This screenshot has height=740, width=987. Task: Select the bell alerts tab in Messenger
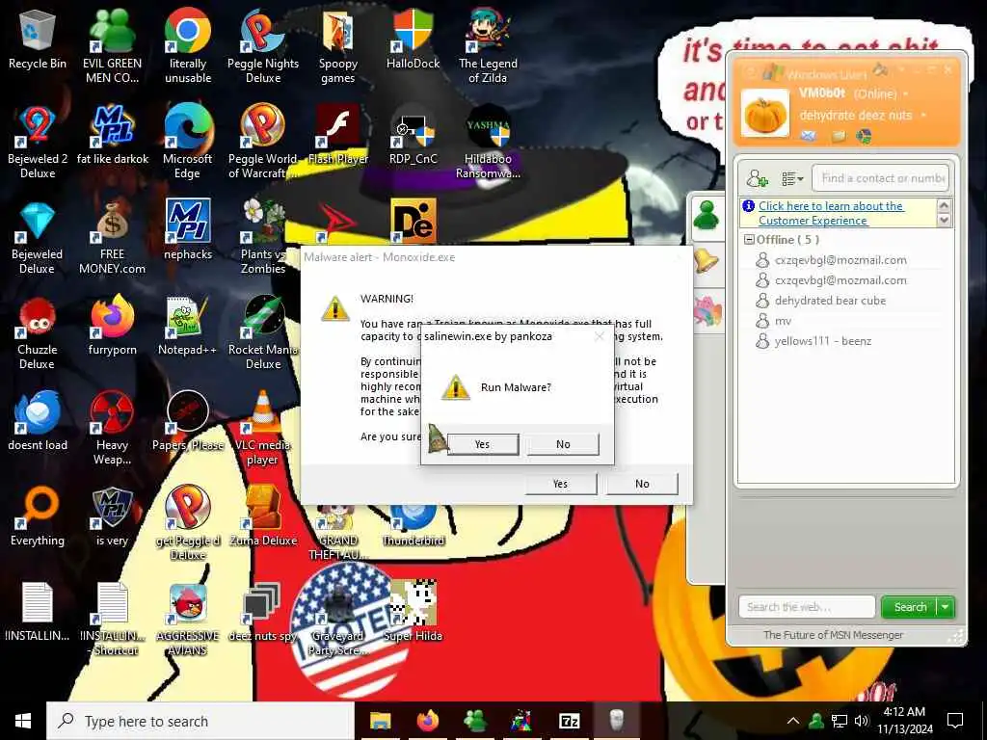click(x=707, y=261)
